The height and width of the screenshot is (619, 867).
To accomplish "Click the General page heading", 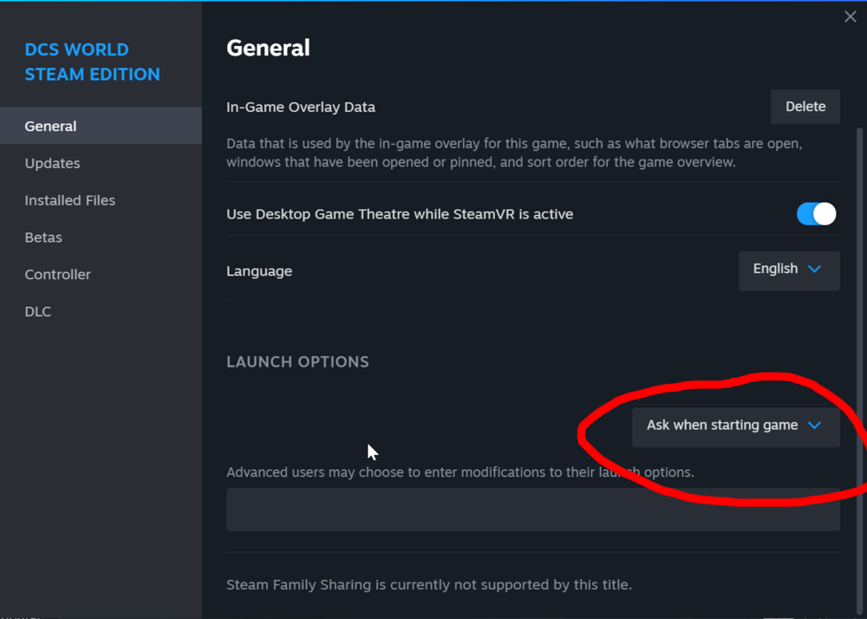I will click(x=268, y=49).
